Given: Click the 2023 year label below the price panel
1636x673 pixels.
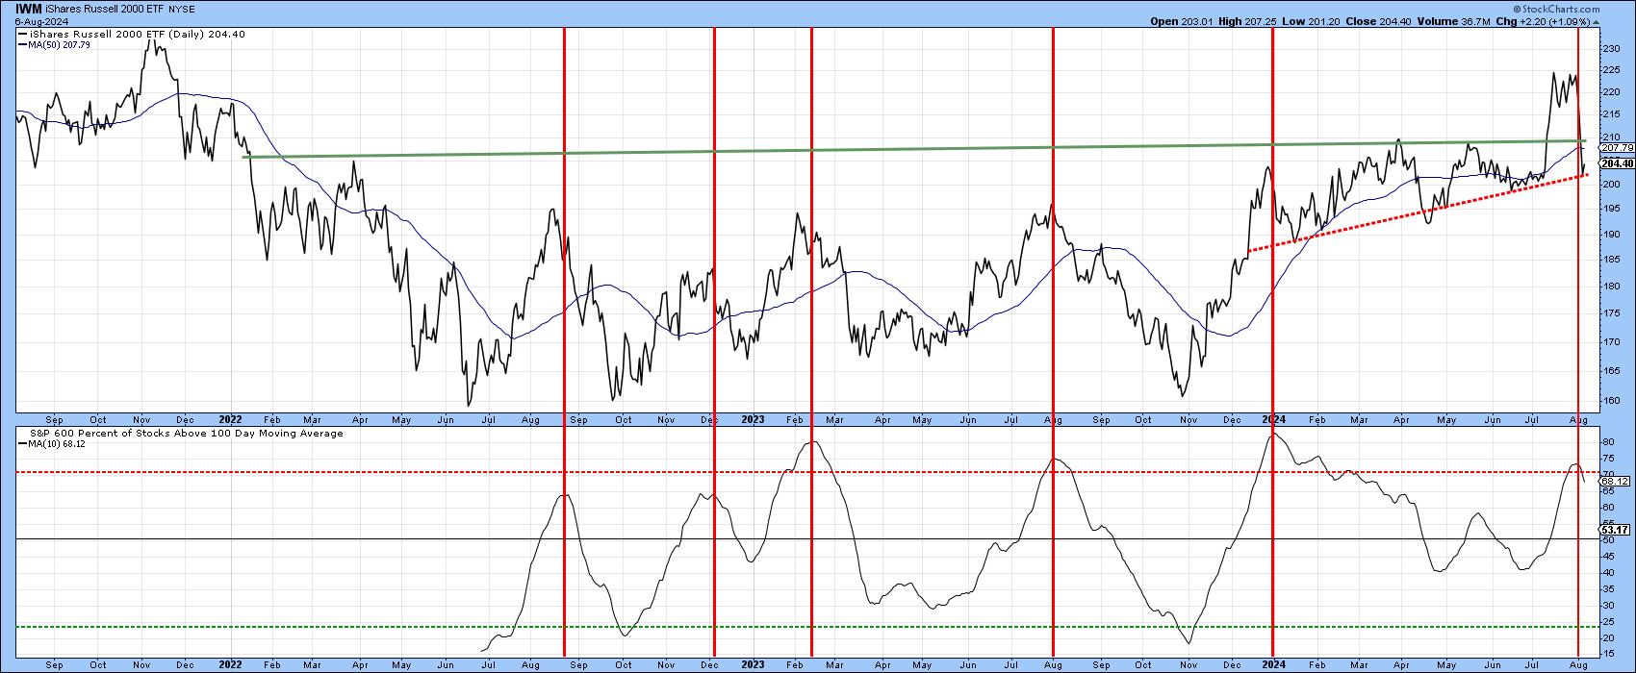Looking at the screenshot, I should tap(753, 419).
